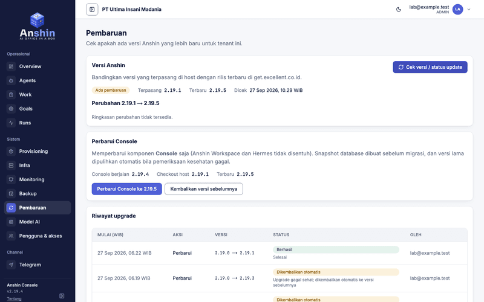Open the Tentang link
484x302 pixels.
(14, 298)
